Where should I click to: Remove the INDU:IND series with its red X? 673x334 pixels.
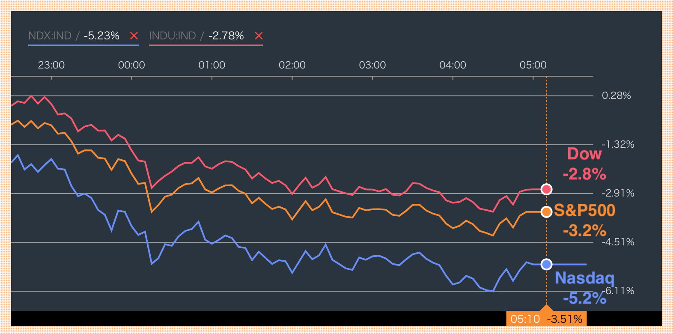[259, 36]
